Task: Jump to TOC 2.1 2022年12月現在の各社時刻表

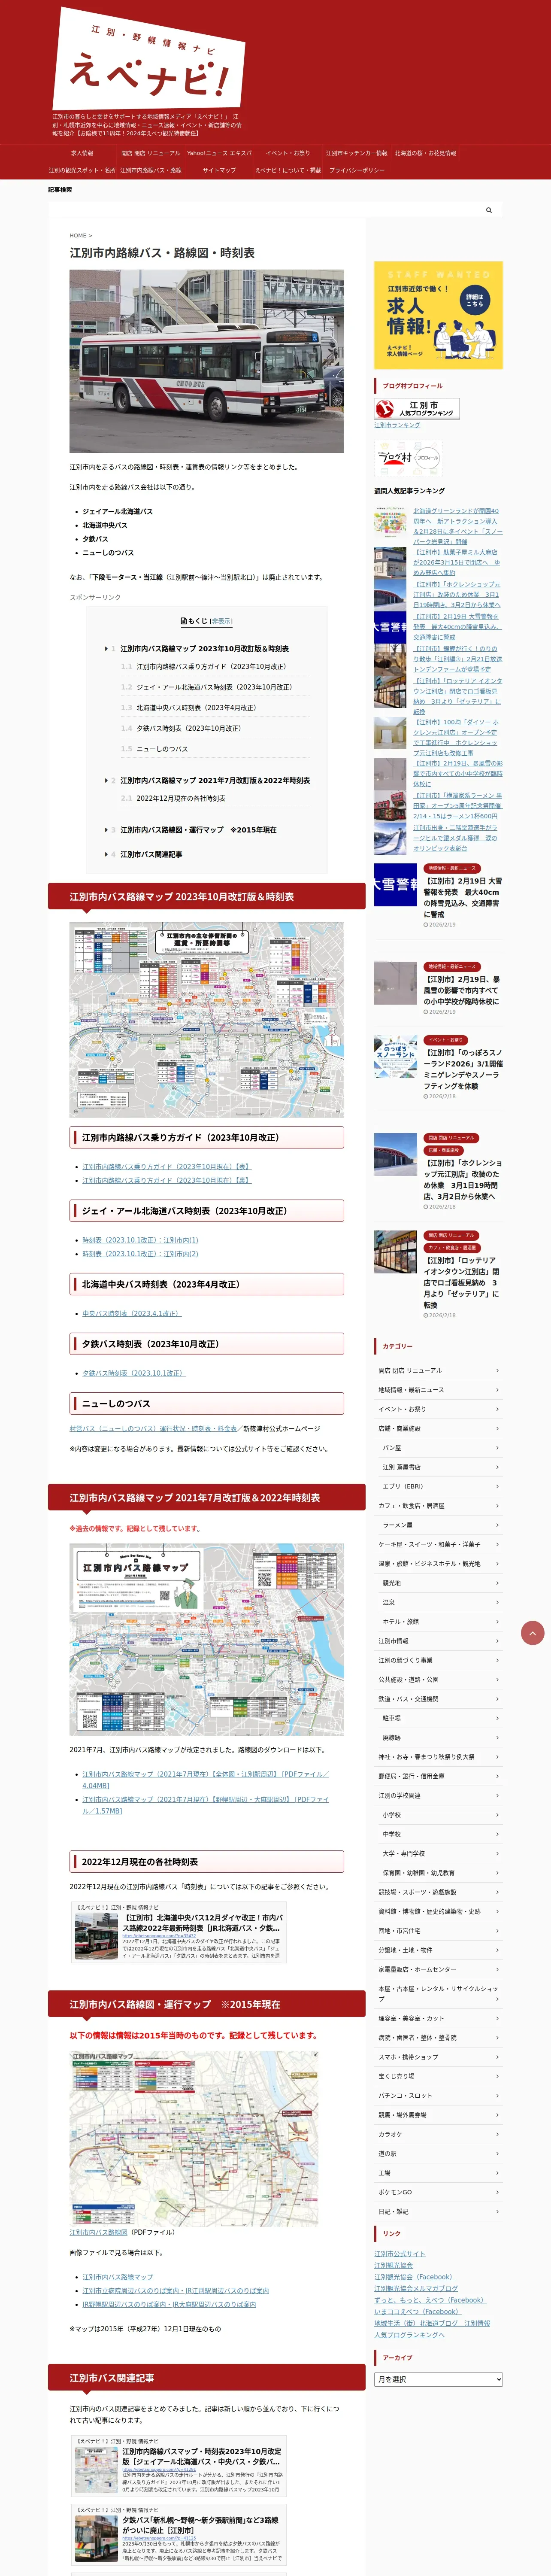Action: (181, 798)
